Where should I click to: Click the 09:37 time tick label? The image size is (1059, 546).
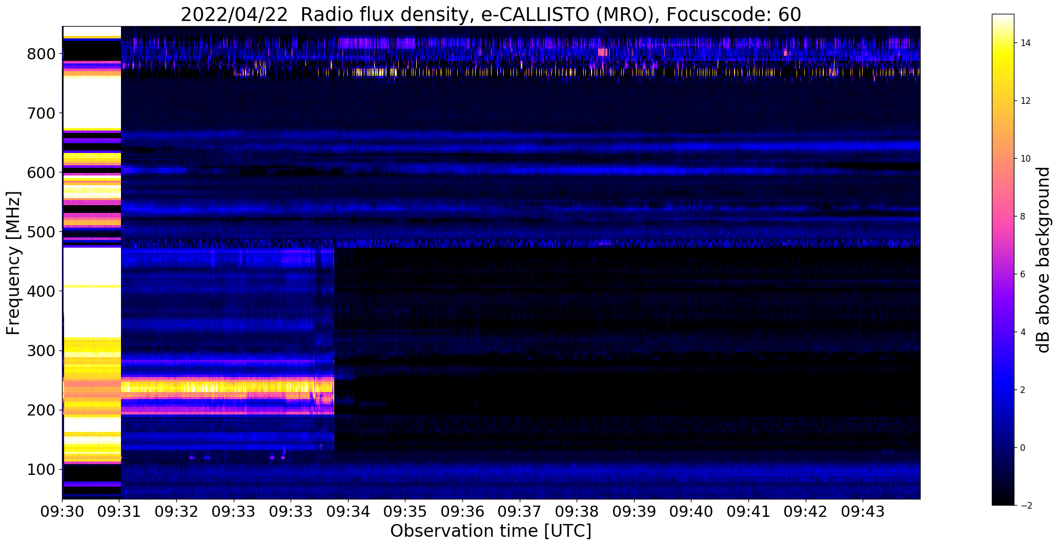click(x=520, y=512)
